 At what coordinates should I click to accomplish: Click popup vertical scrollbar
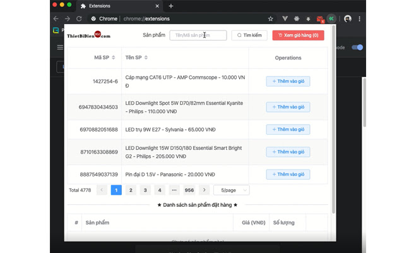[333, 119]
